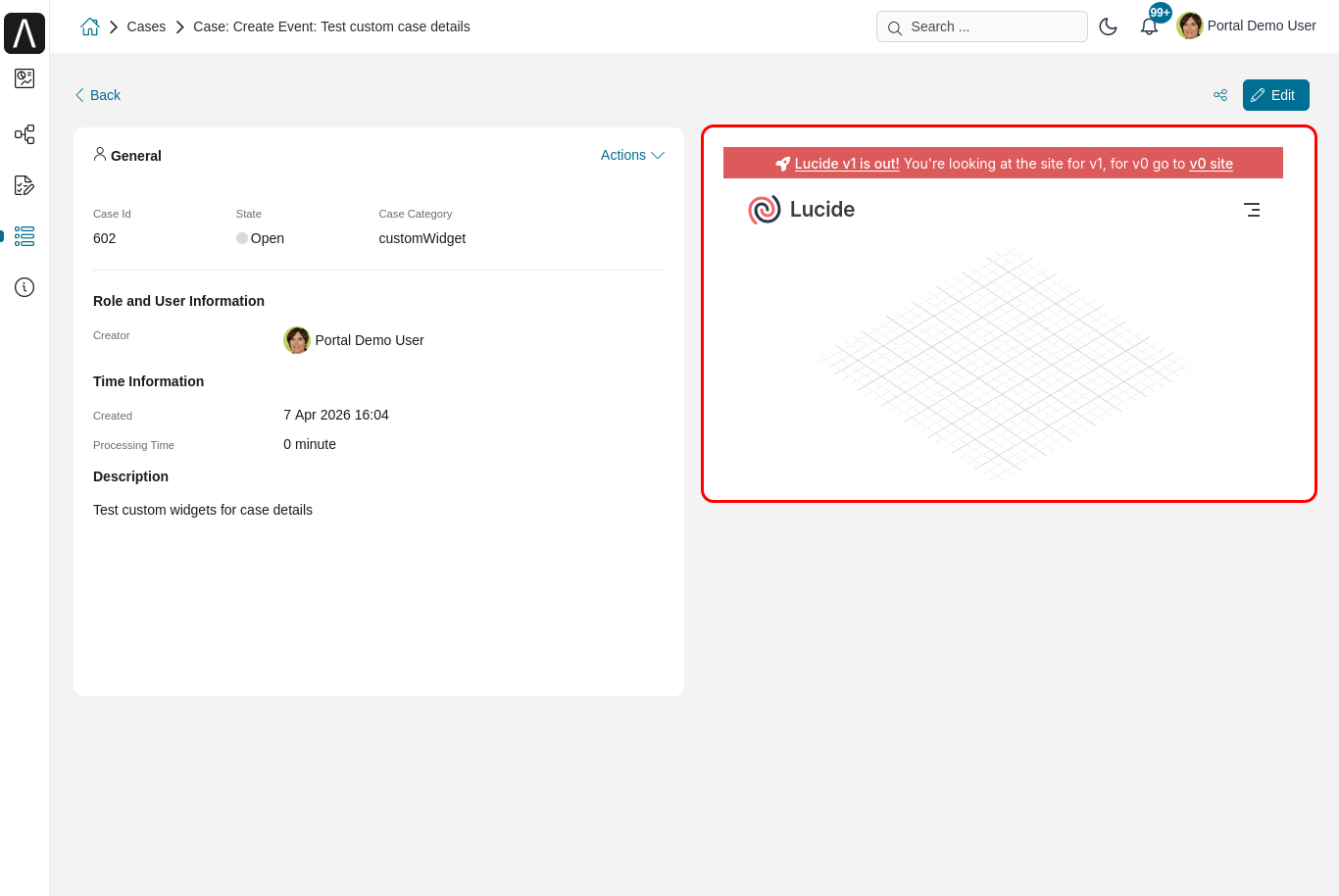
Task: Click the top bar user avatar
Action: point(1190,25)
